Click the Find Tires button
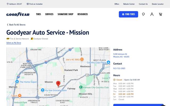This screenshot has width=170, height=106. (129, 14)
